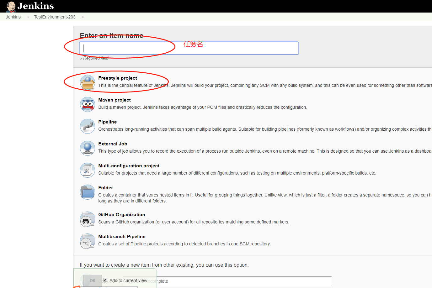The width and height of the screenshot is (432, 288).
Task: Pick the Folder item icon
Action: pos(88,192)
